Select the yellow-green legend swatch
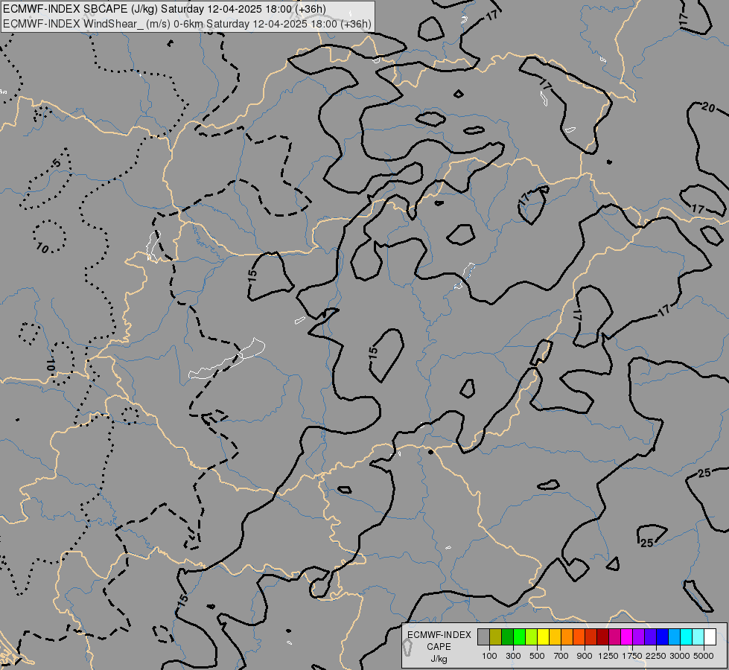This screenshot has width=729, height=670. coord(531,636)
